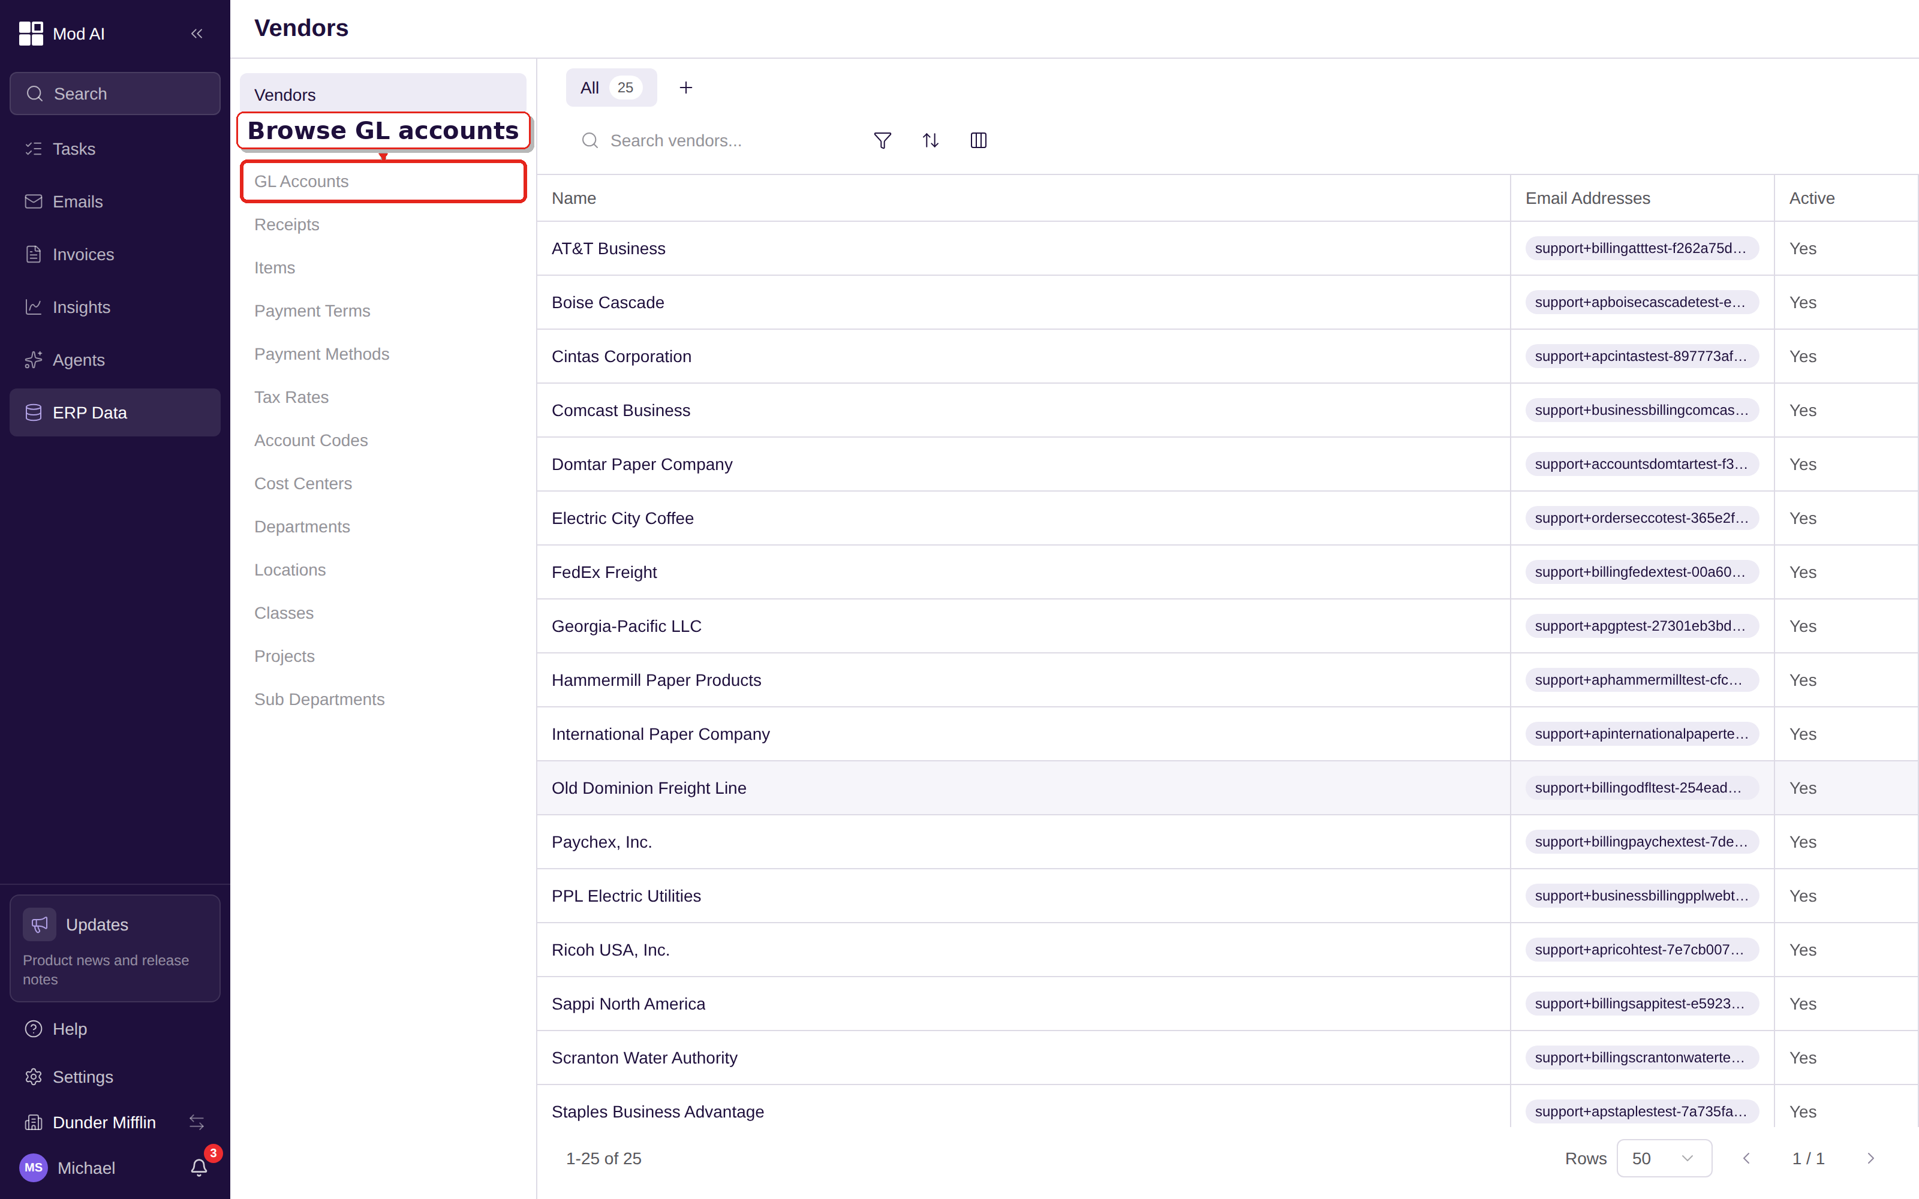The image size is (1919, 1199).
Task: Open the AT&T Business vendor row
Action: coord(1228,248)
